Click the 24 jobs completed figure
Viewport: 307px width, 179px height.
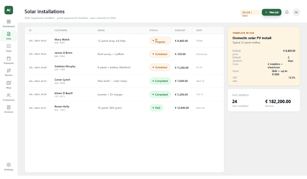(235, 102)
